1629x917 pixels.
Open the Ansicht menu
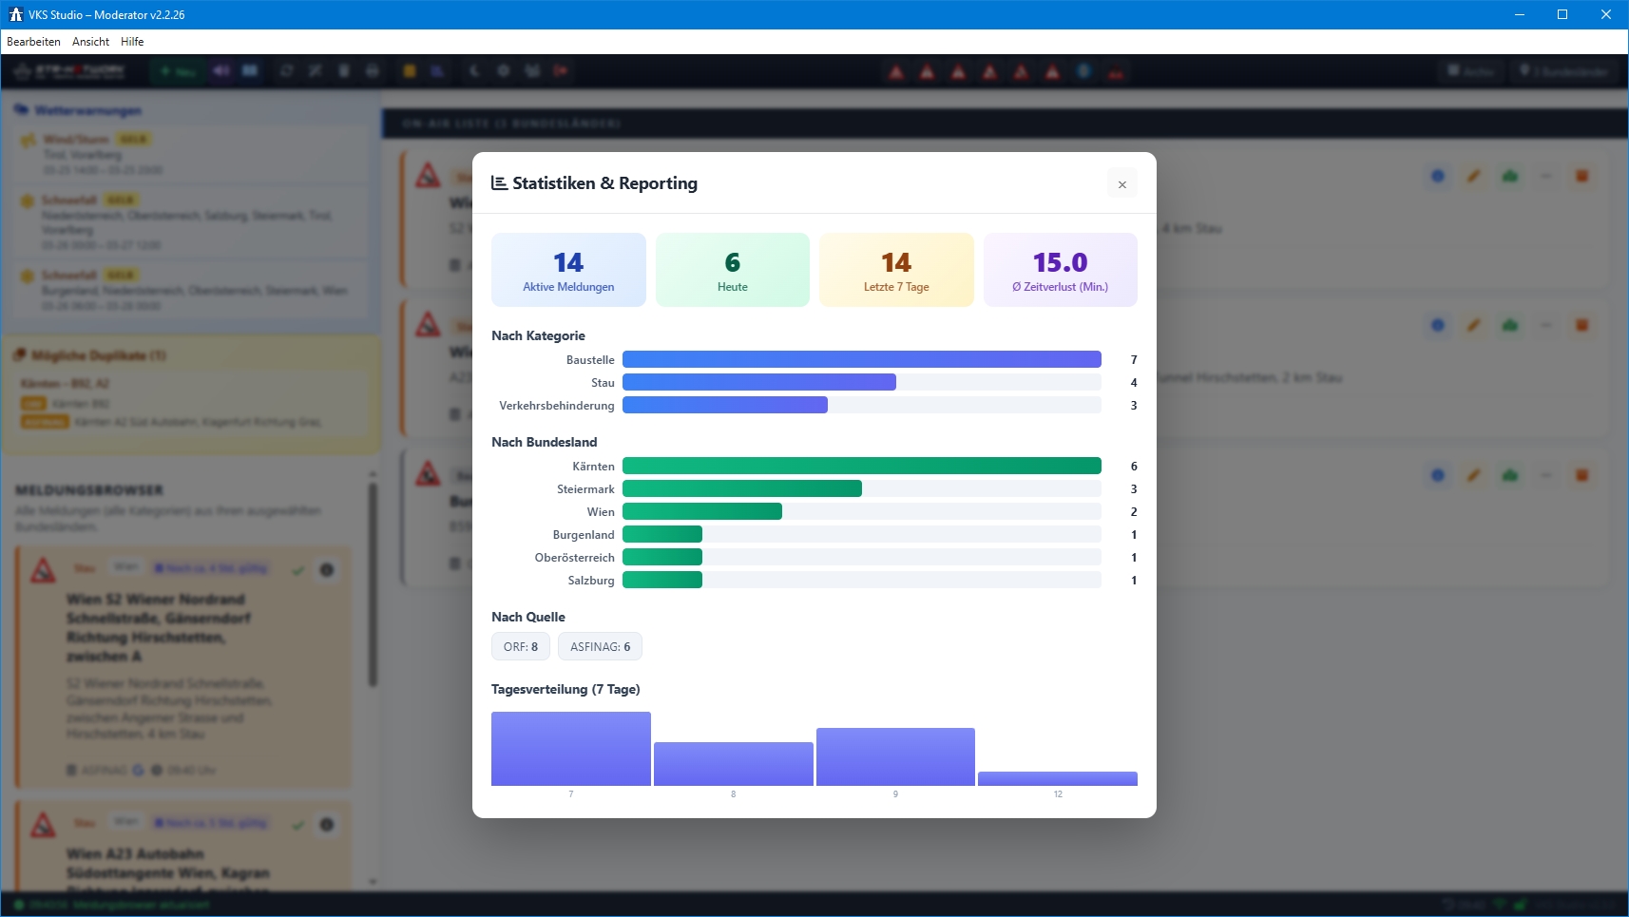click(x=90, y=42)
